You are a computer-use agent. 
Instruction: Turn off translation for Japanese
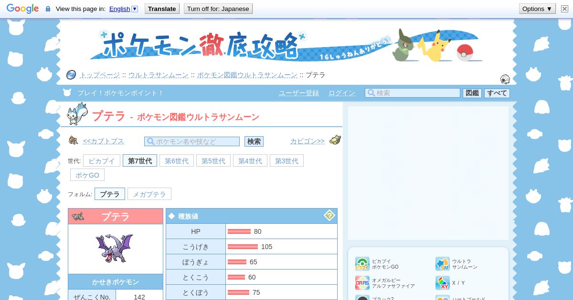218,9
